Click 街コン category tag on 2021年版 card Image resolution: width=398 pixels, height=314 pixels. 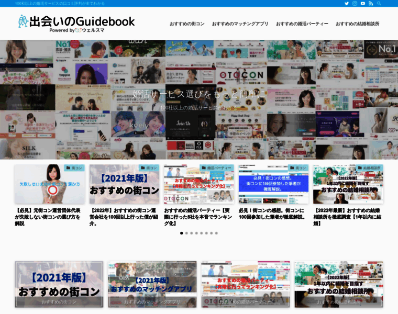tap(149, 168)
